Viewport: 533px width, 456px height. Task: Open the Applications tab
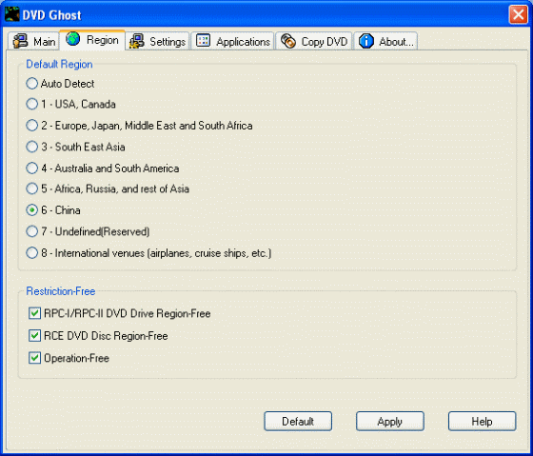pyautogui.click(x=232, y=41)
